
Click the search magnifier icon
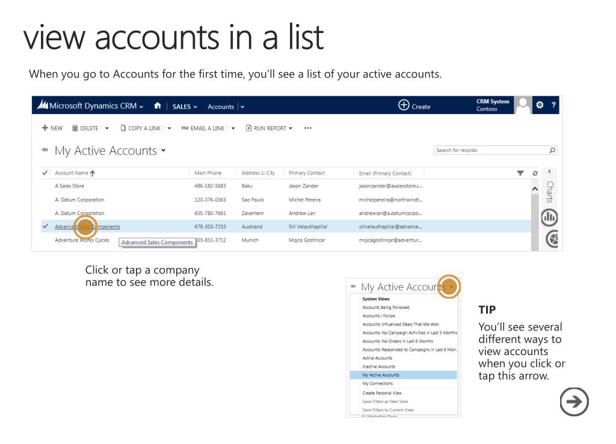552,150
